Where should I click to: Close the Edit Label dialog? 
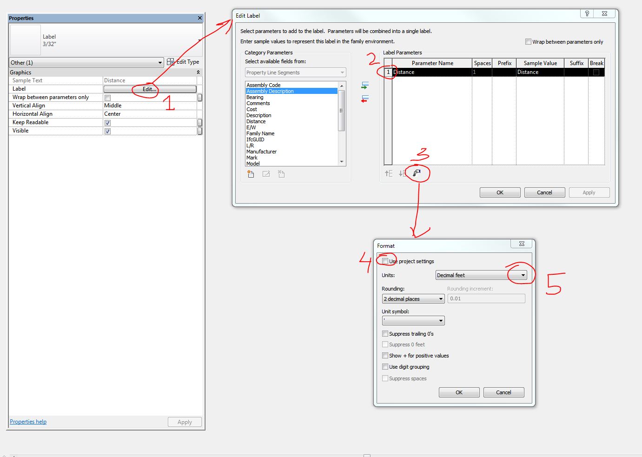coord(604,13)
